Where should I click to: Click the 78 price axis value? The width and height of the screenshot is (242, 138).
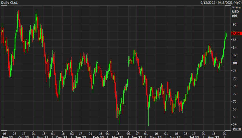pos(235,71)
